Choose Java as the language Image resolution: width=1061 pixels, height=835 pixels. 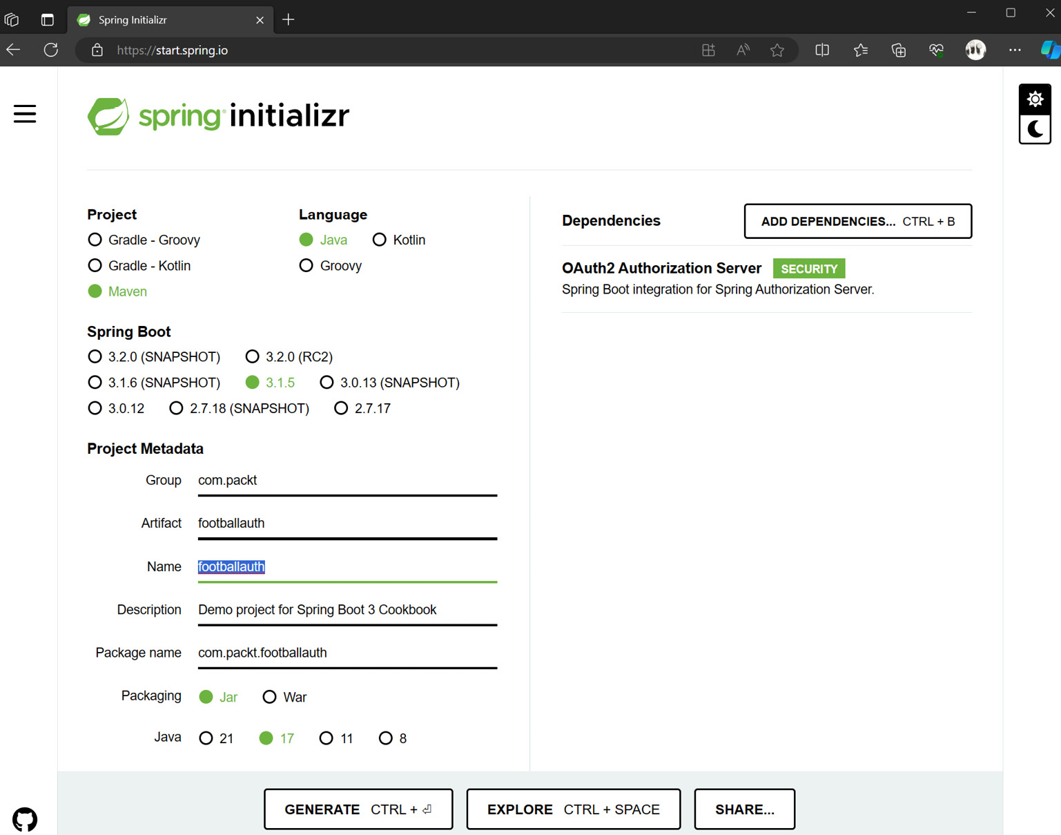pos(323,240)
